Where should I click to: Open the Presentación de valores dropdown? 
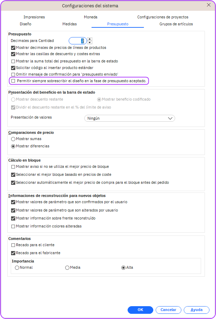pyautogui.click(x=129, y=118)
